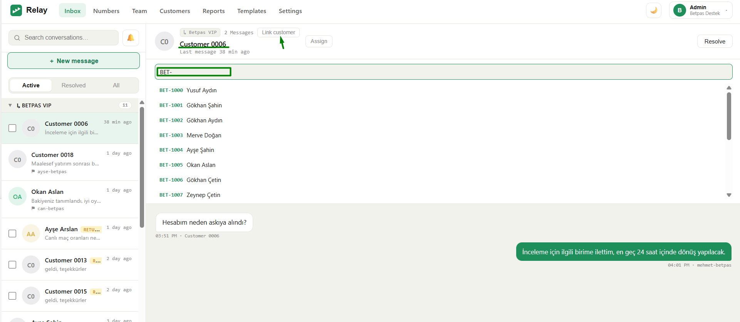Switch to All conversations tab
The image size is (740, 322).
[116, 85]
